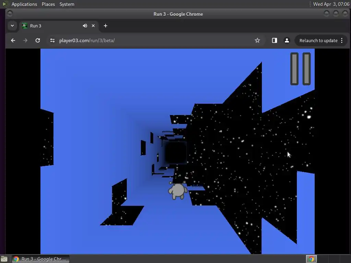Close the Run 3 tab
The height and width of the screenshot is (263, 351).
pyautogui.click(x=93, y=26)
